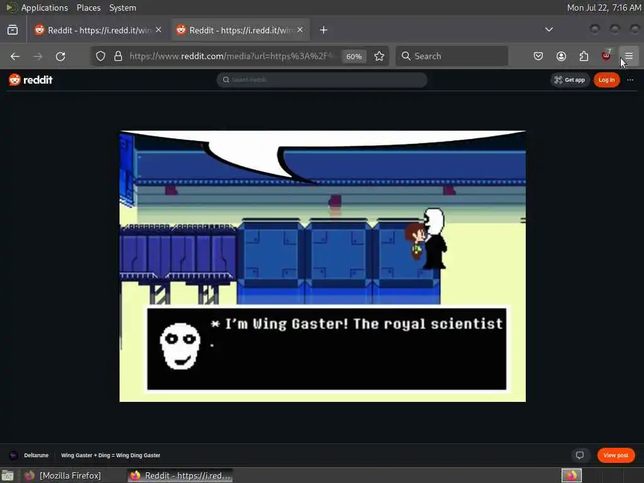Focus the Search Reddit field
The height and width of the screenshot is (483, 644).
coord(321,80)
